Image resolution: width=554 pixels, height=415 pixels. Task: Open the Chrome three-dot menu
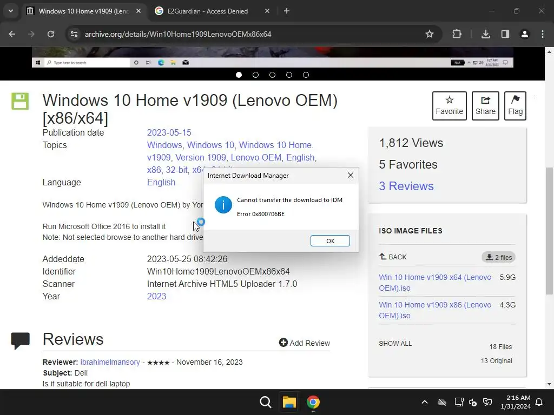coord(543,34)
